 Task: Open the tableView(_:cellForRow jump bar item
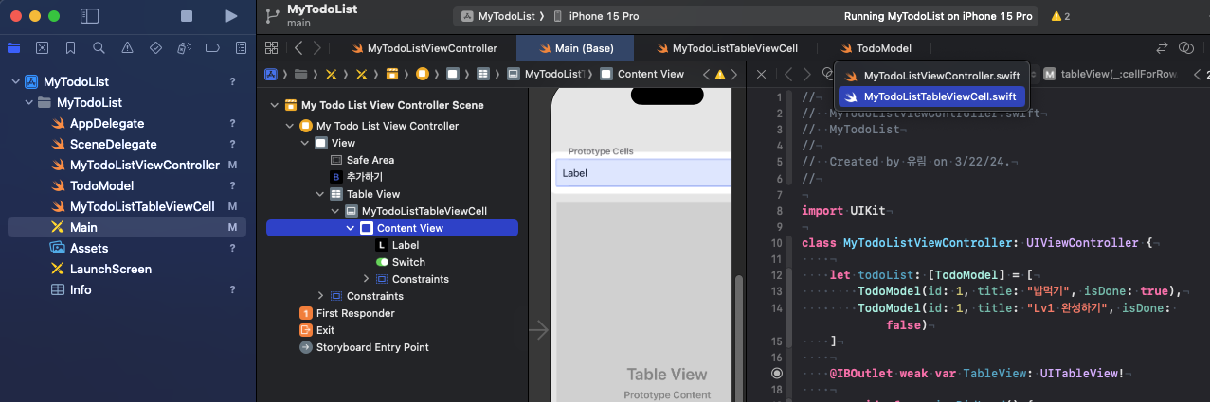[1111, 74]
